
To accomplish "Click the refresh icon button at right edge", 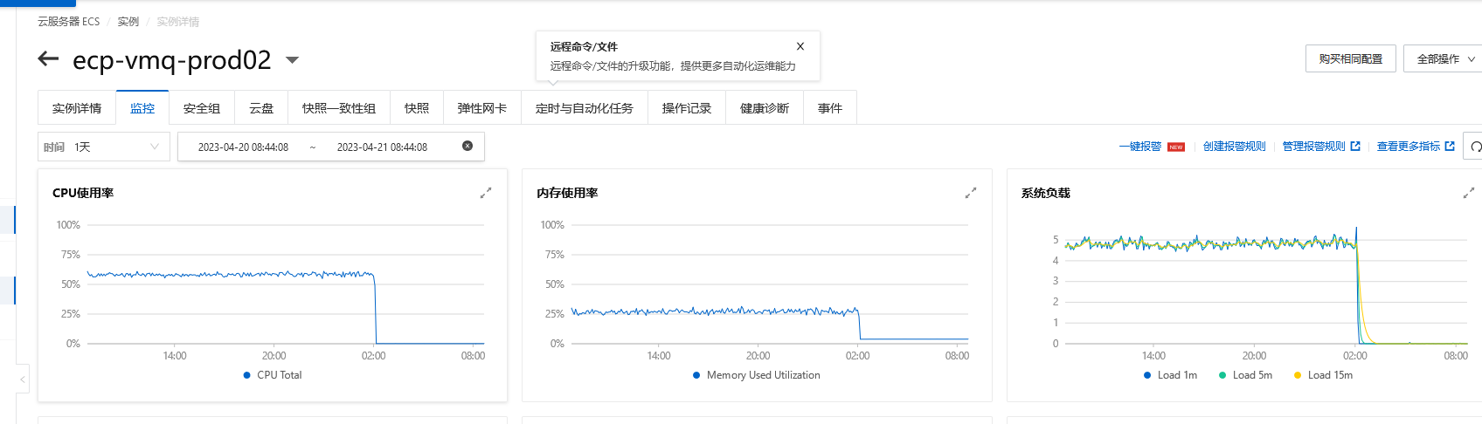I will click(x=1474, y=147).
